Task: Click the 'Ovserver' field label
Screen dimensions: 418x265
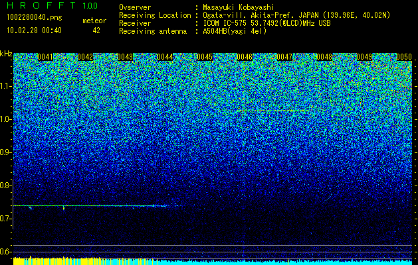Action: coord(135,7)
